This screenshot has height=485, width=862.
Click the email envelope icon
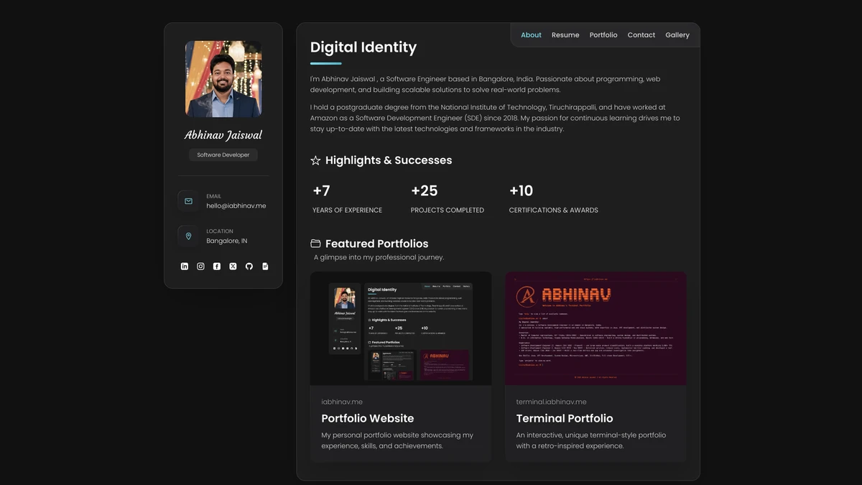[x=187, y=201]
